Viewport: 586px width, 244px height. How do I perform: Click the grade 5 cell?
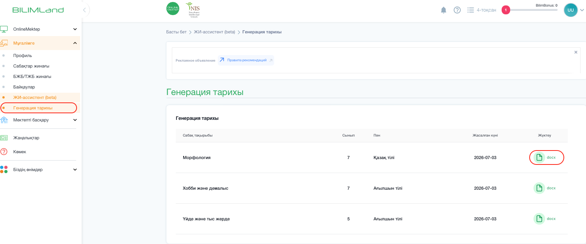coord(348,219)
